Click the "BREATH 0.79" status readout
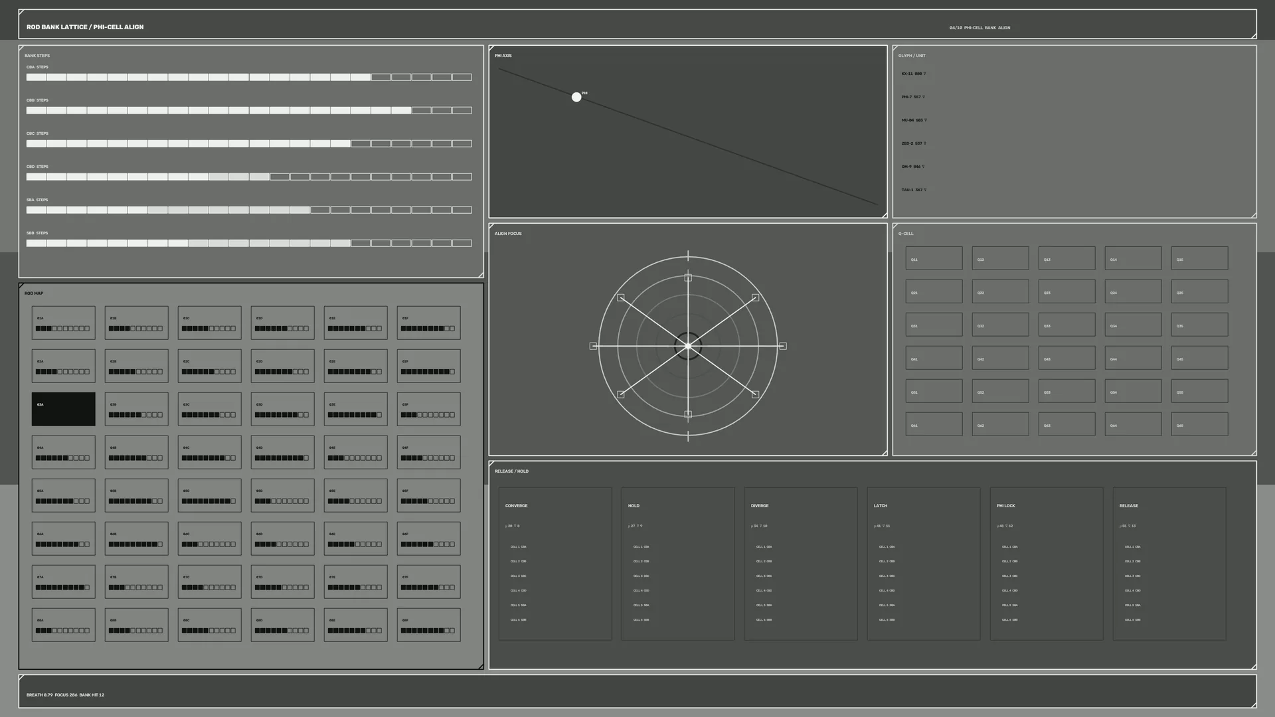1275x717 pixels. coord(39,695)
